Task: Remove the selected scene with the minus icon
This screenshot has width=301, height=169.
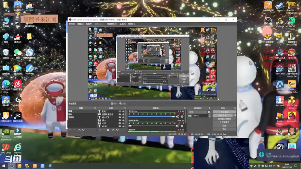Action: pos(74,130)
